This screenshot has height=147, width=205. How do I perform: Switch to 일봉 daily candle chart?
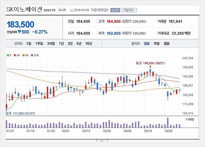(147, 43)
